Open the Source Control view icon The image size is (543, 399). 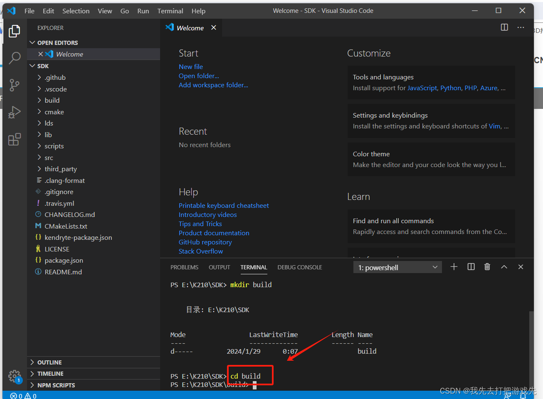[15, 85]
